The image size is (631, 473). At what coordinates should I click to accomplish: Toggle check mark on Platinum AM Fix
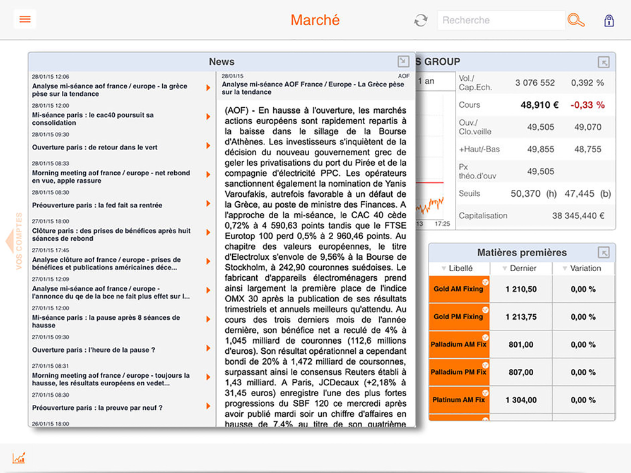pos(485,392)
